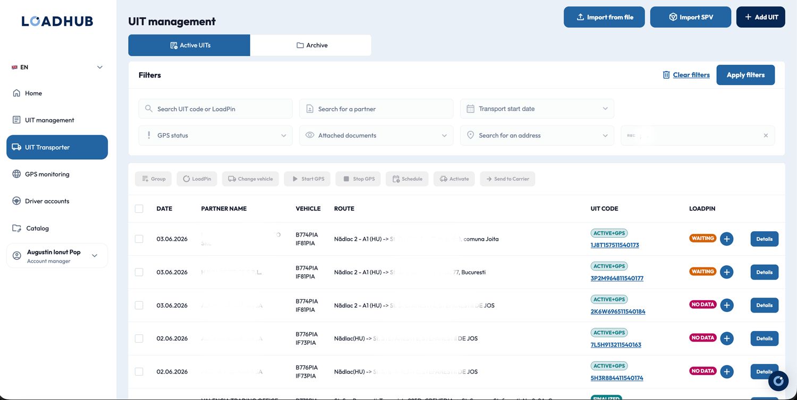Open the chat support bubble icon
This screenshot has height=400, width=797.
779,381
